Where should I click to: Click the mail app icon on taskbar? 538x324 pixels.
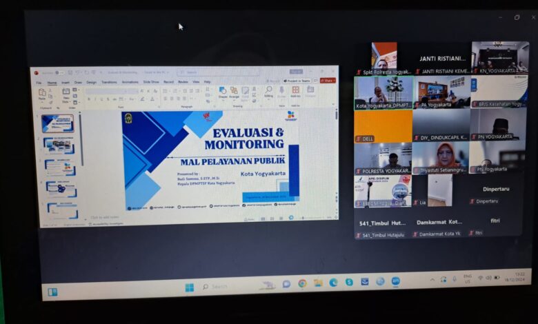coord(365,281)
